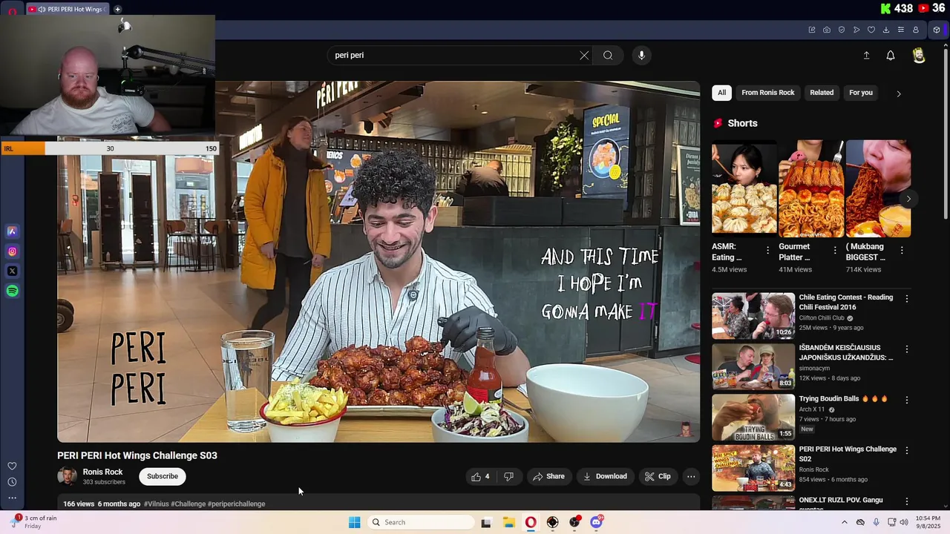Select the All filter chip
950x534 pixels.
[x=721, y=93]
